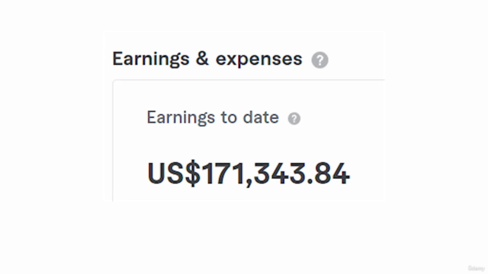Click the word expenses in the heading
This screenshot has width=488, height=274.
(x=258, y=59)
